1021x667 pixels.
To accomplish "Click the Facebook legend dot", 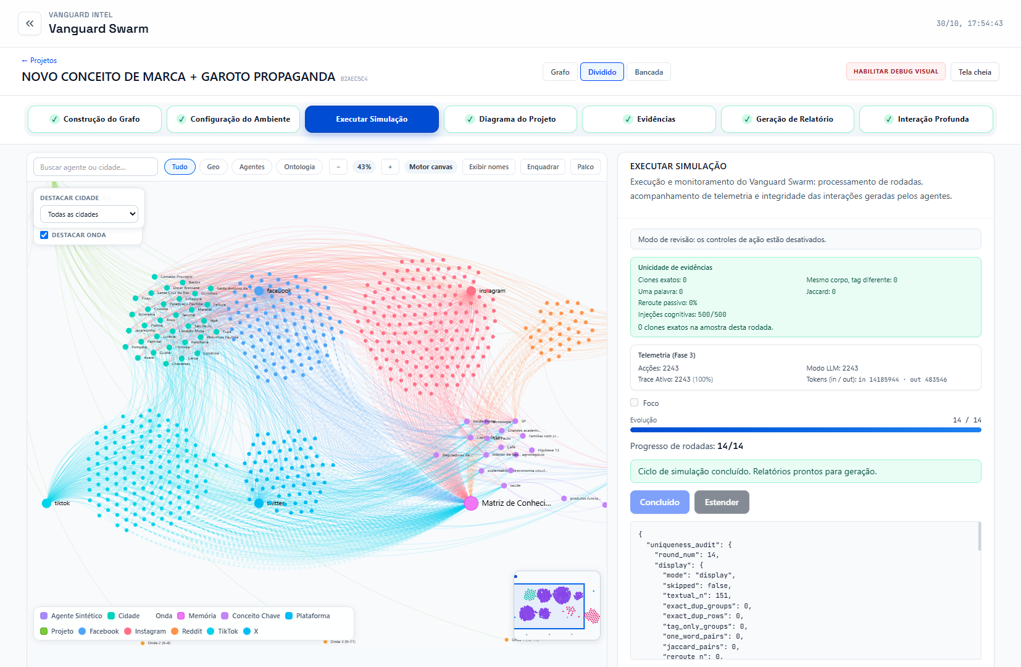I will click(82, 631).
